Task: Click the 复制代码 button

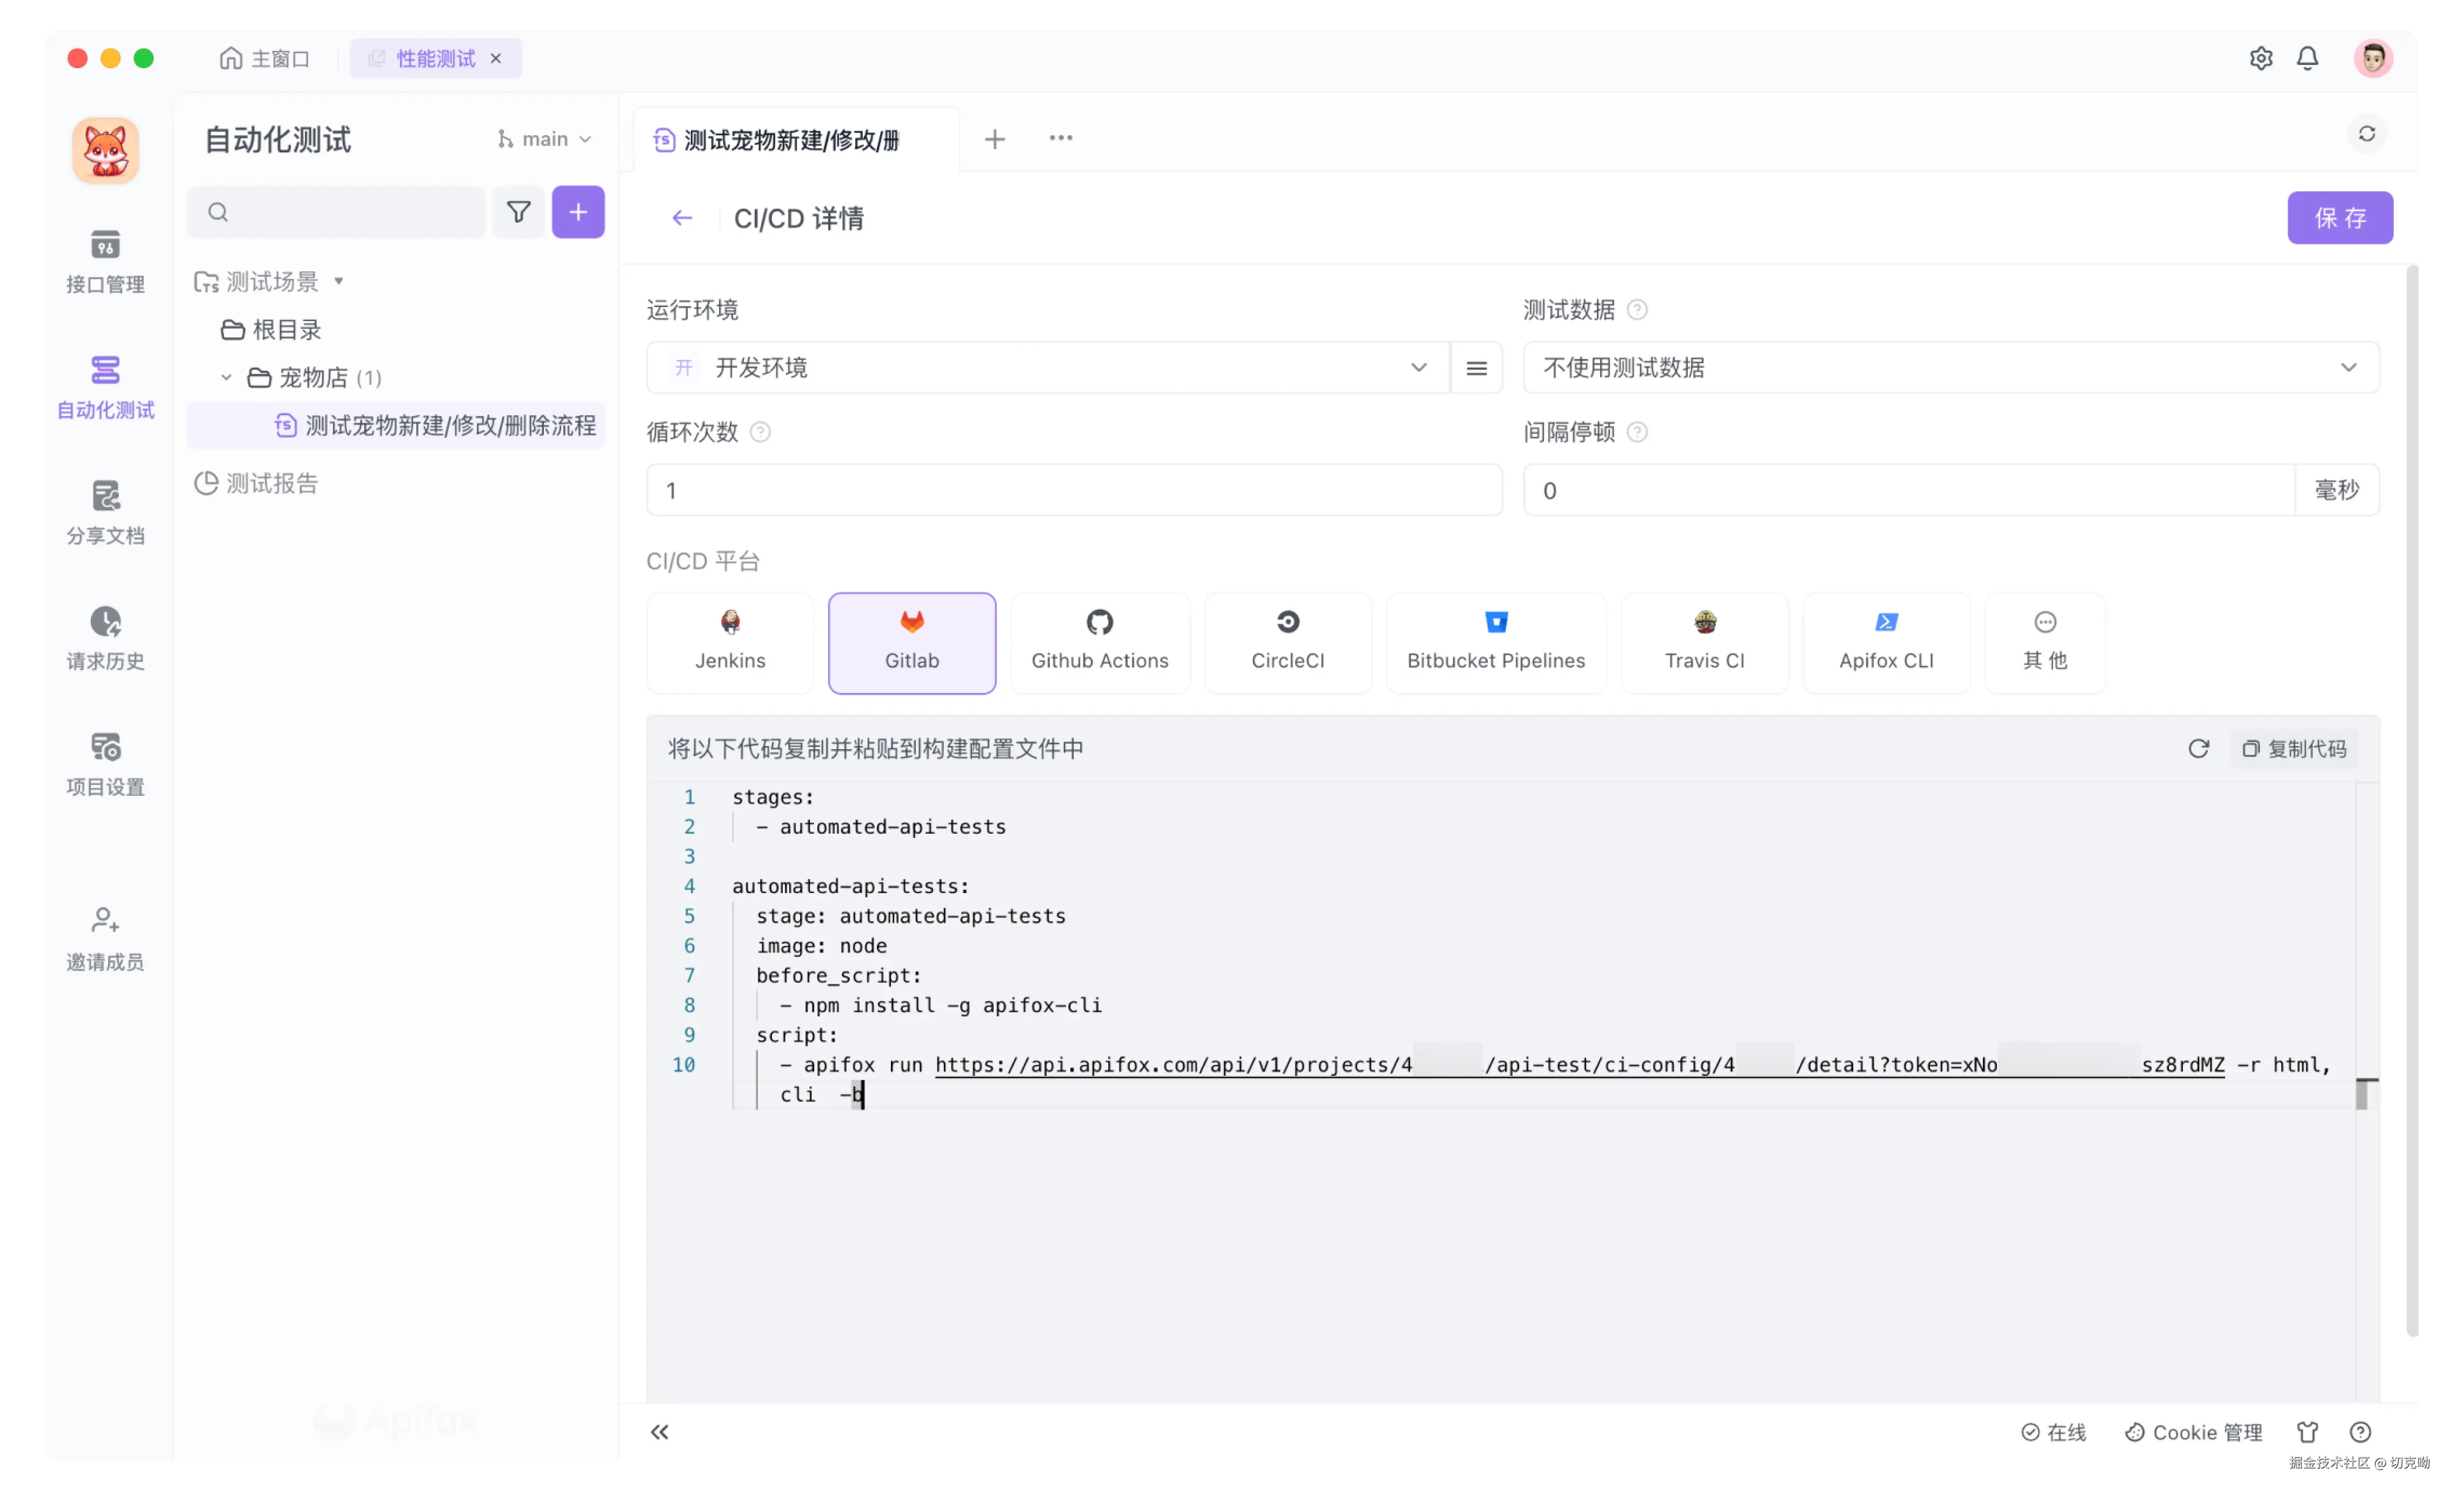Action: pos(2294,749)
